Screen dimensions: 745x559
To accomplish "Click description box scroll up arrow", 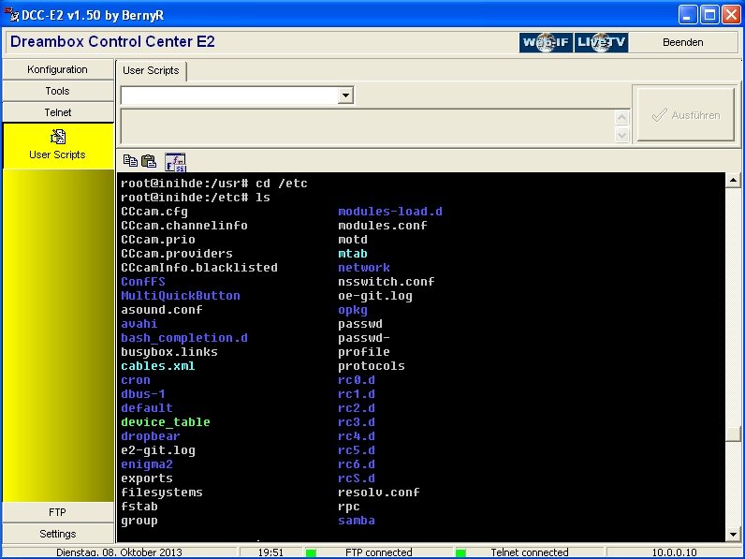I will coord(622,117).
